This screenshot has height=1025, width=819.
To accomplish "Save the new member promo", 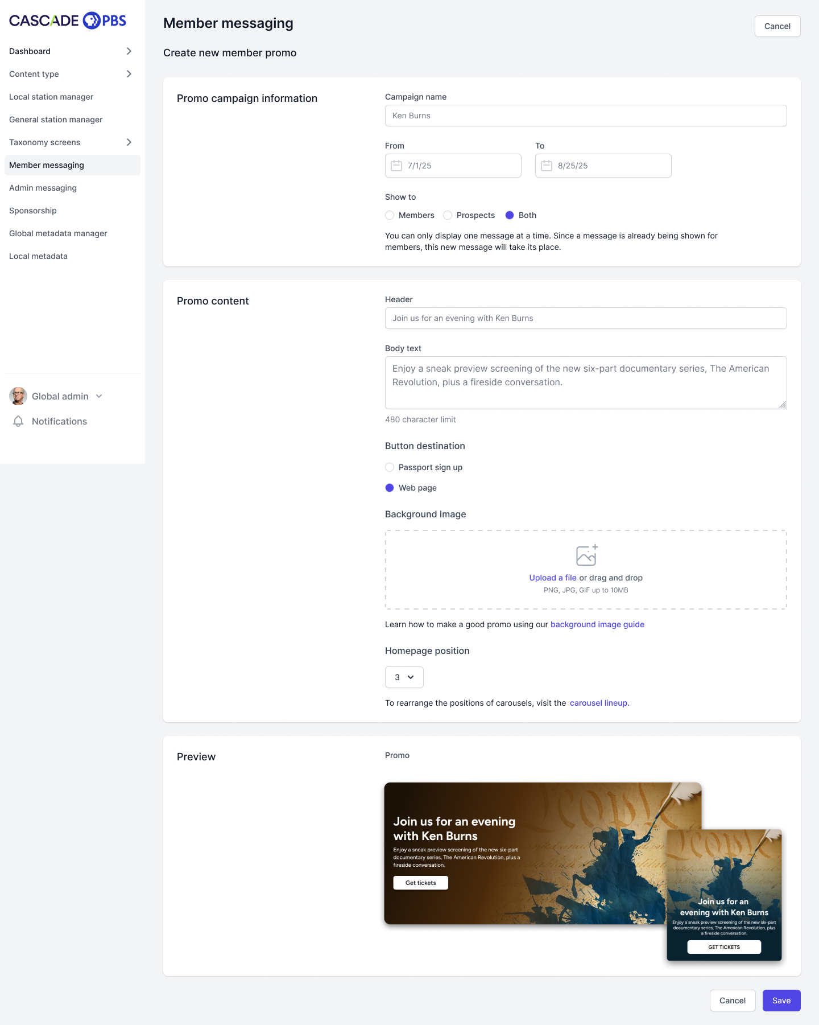I will (781, 1001).
